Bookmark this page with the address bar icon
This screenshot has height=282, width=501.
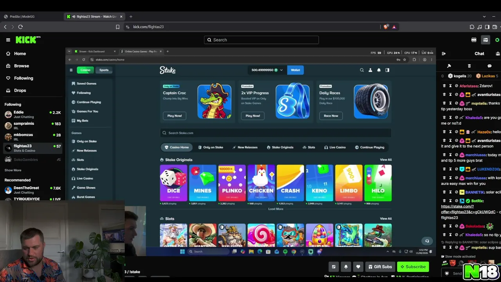coord(117,27)
